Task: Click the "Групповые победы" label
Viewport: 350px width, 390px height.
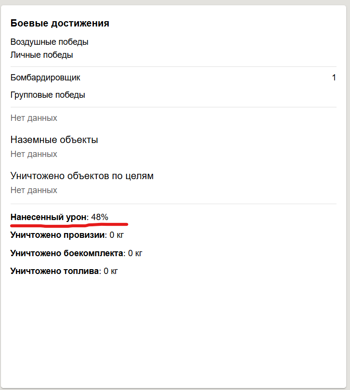Action: coord(48,95)
